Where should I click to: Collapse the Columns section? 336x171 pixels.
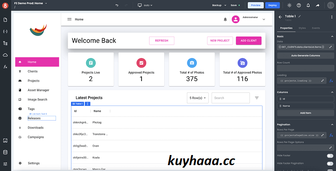[332, 92]
